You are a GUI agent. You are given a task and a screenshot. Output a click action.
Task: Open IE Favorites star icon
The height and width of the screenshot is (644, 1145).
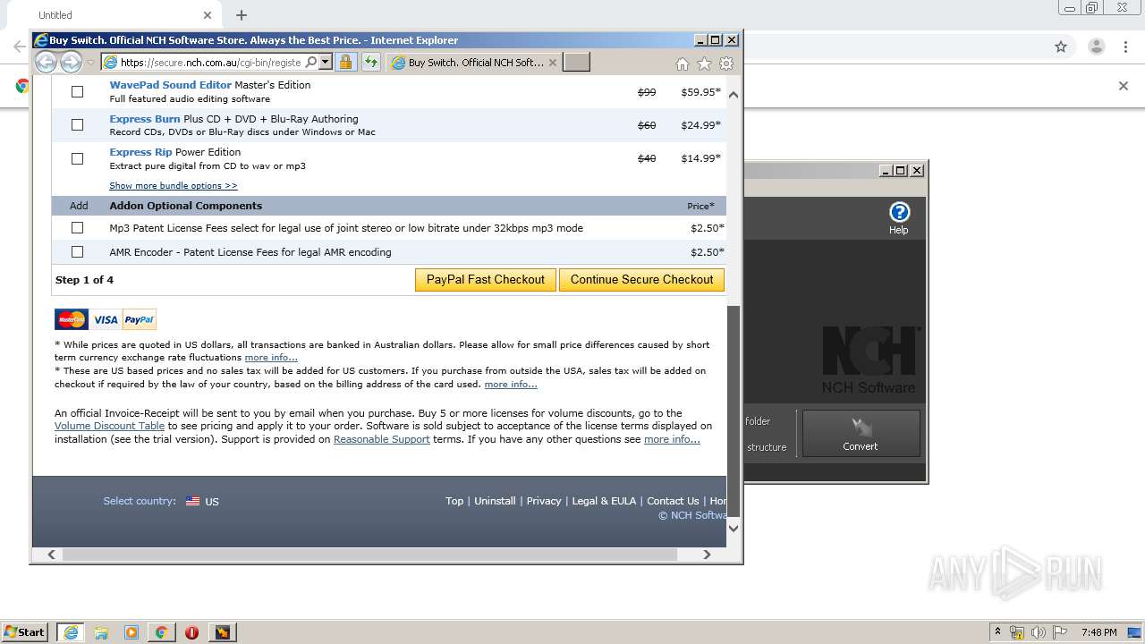(704, 64)
